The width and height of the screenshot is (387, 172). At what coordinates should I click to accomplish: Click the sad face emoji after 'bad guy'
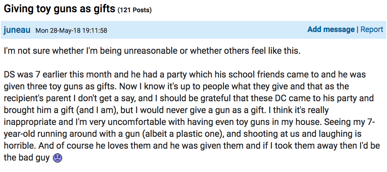coord(57,158)
